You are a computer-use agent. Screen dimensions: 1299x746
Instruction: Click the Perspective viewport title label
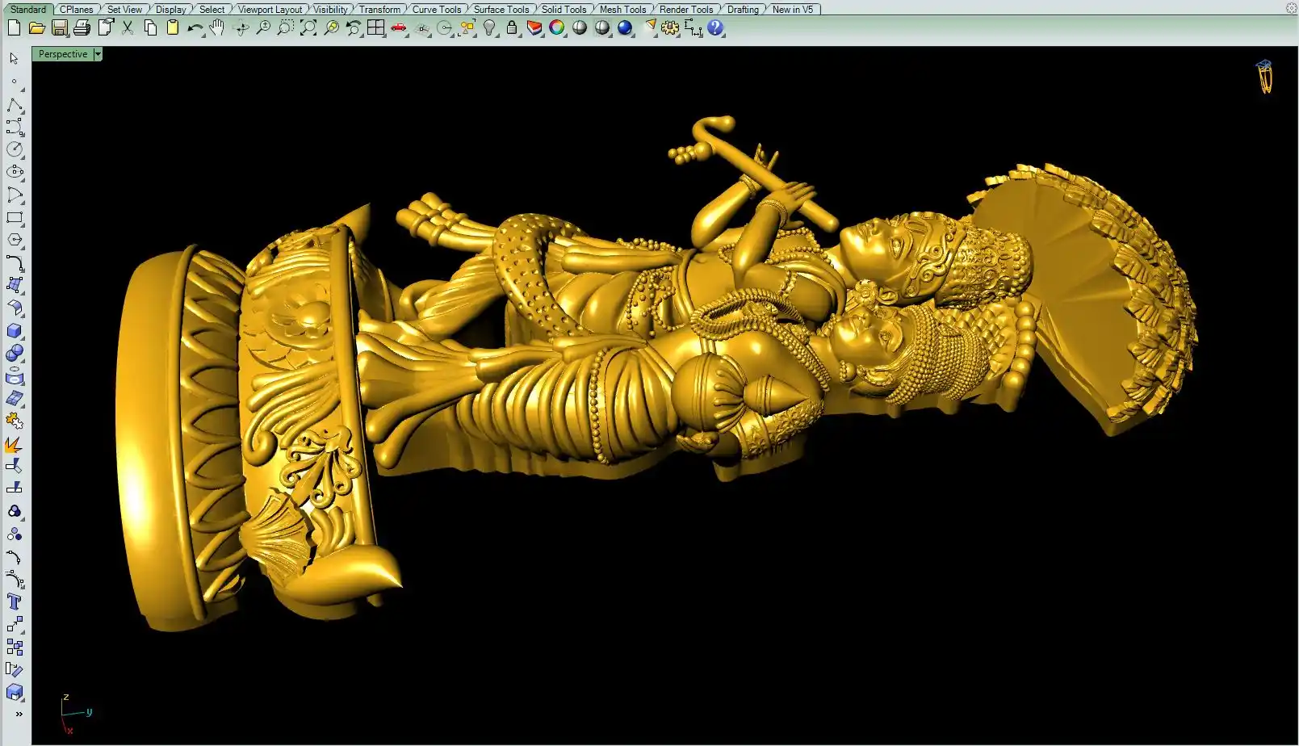point(63,54)
